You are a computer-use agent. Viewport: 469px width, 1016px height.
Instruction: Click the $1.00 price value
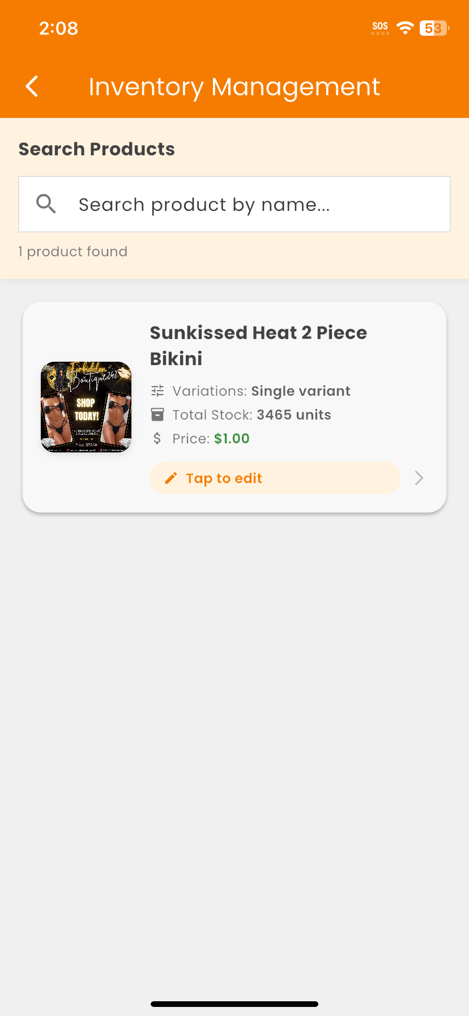[x=232, y=438]
